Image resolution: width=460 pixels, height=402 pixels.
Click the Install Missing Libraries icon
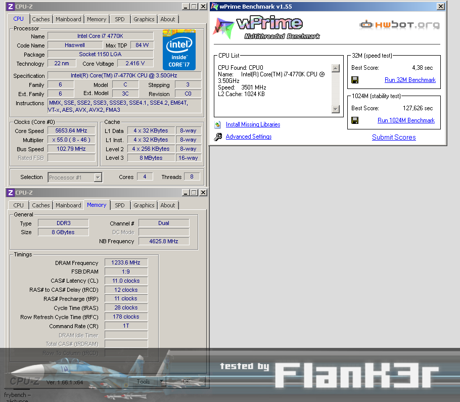point(218,125)
